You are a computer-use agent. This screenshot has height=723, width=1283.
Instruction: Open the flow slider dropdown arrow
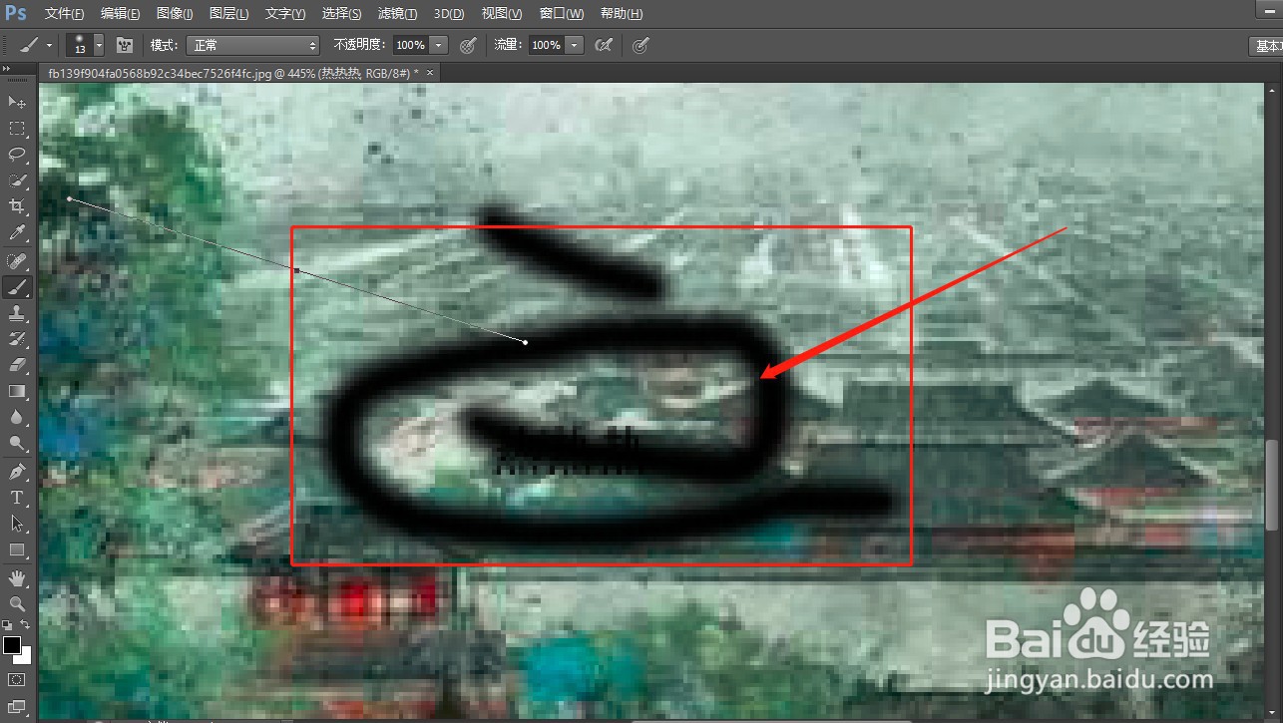point(575,45)
